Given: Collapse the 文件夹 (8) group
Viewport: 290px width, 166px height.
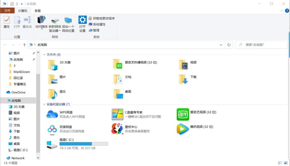Looking at the screenshot, I should point(44,54).
